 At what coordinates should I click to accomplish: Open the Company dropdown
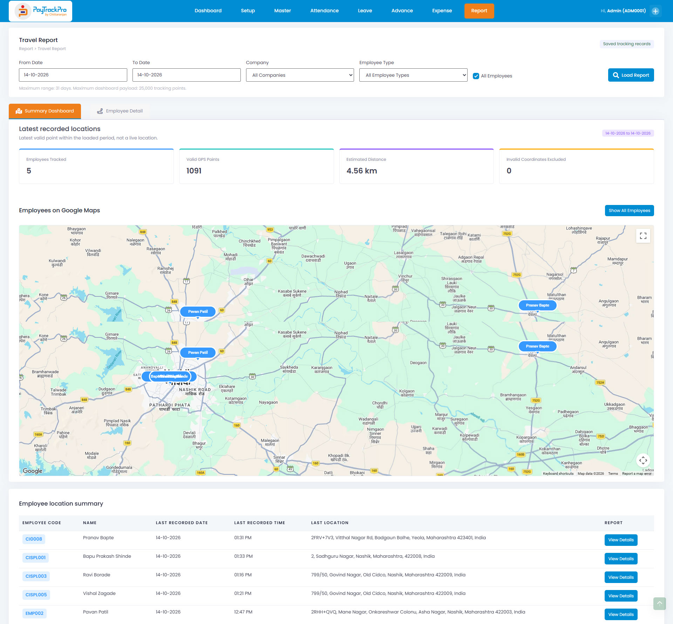[300, 75]
